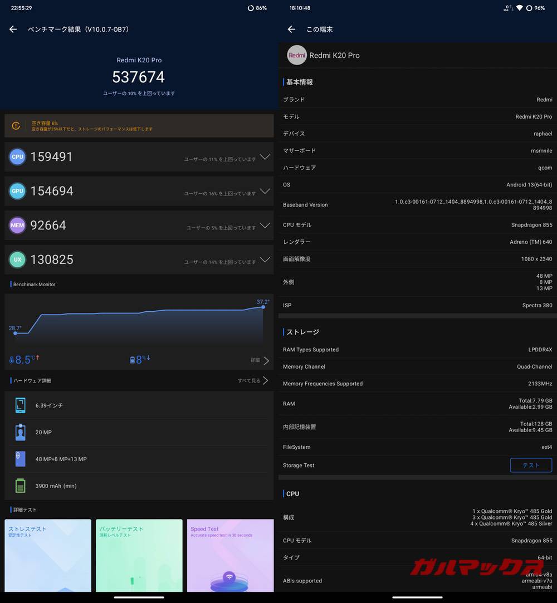Image resolution: width=557 pixels, height=603 pixels.
Task: Select the UX score badge icon
Action: point(17,259)
